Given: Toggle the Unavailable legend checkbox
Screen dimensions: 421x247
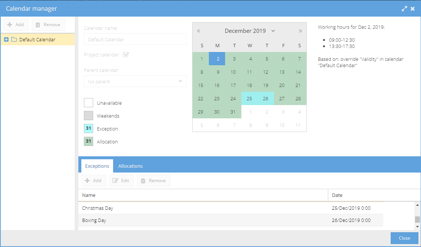Looking at the screenshot, I should 88,103.
